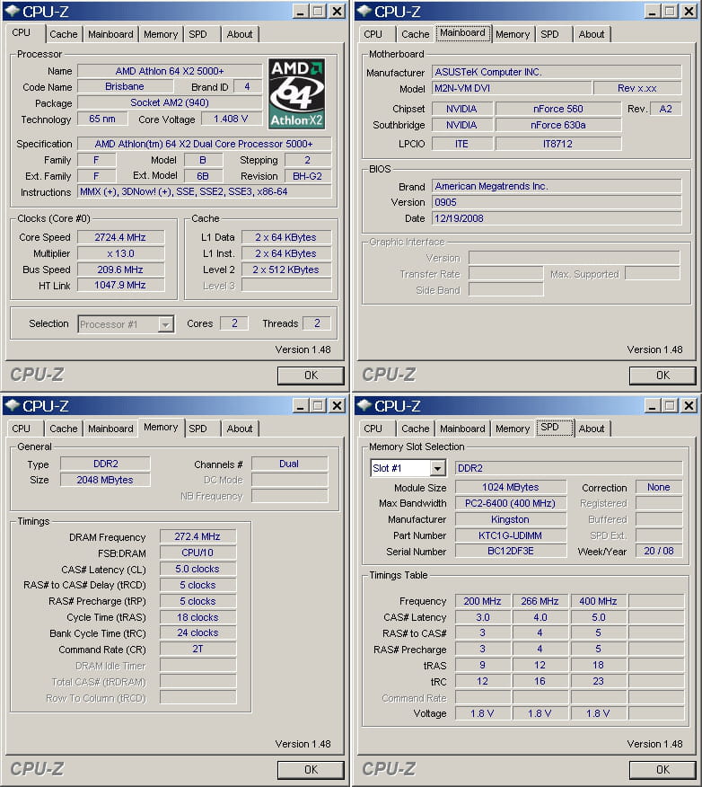
Task: Click OK in the Memory window
Action: click(311, 770)
